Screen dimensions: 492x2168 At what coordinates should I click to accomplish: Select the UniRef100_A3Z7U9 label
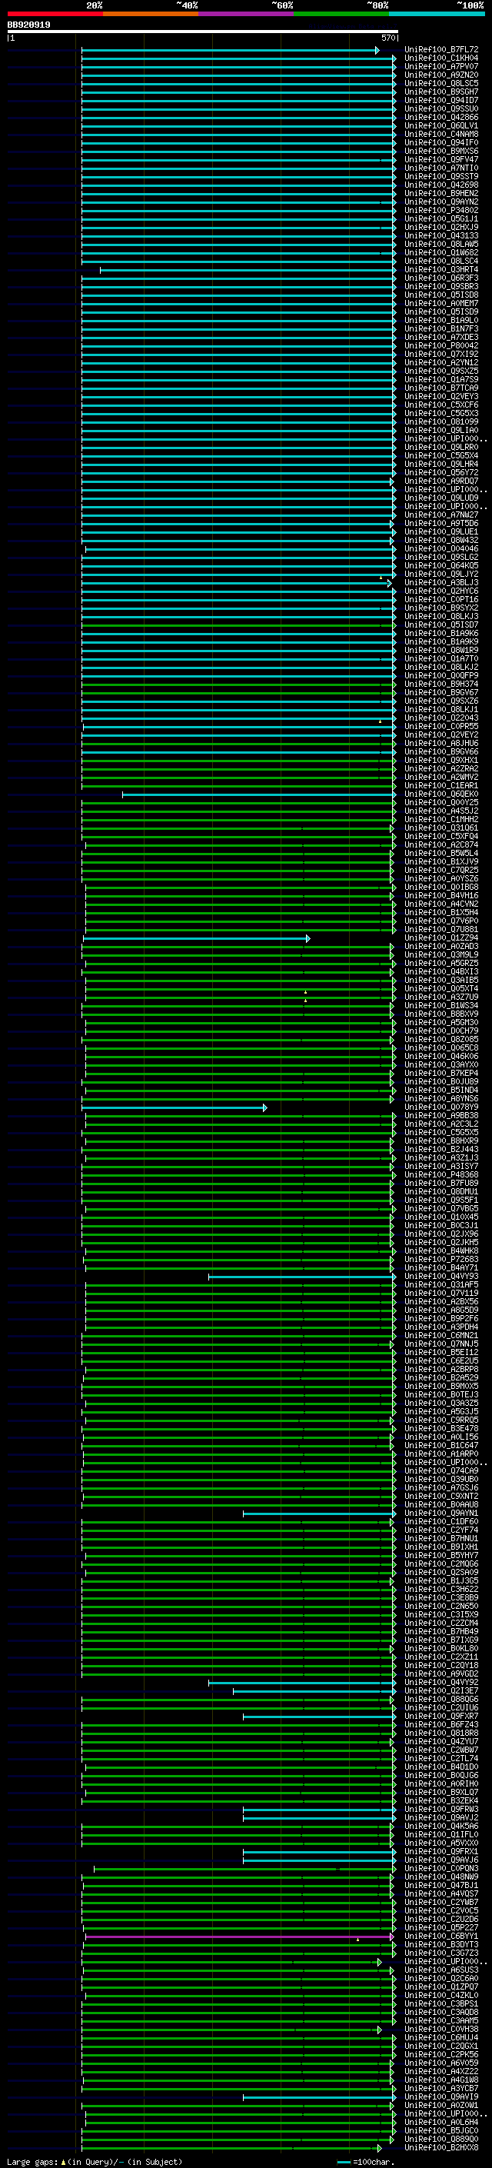point(441,997)
